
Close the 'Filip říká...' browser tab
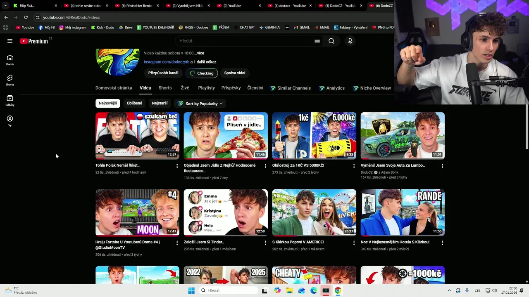(x=56, y=6)
